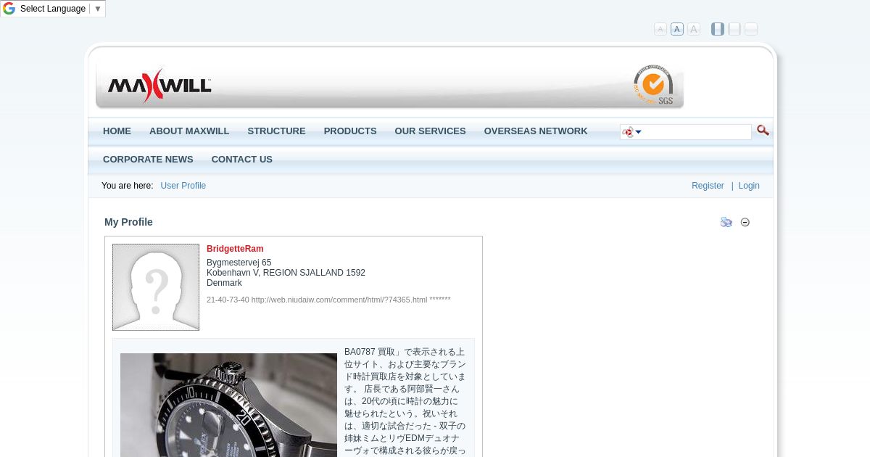The height and width of the screenshot is (457, 870).
Task: Click the profile avatar placeholder image
Action: (x=156, y=287)
